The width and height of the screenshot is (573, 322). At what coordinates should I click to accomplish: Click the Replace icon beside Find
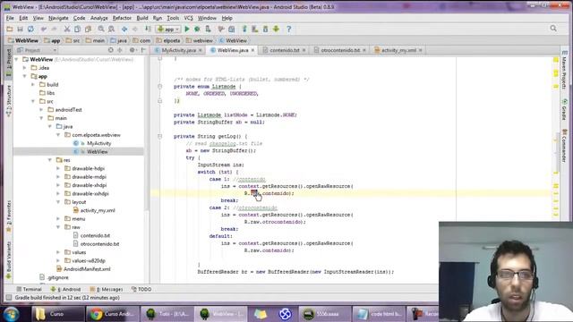(x=111, y=29)
